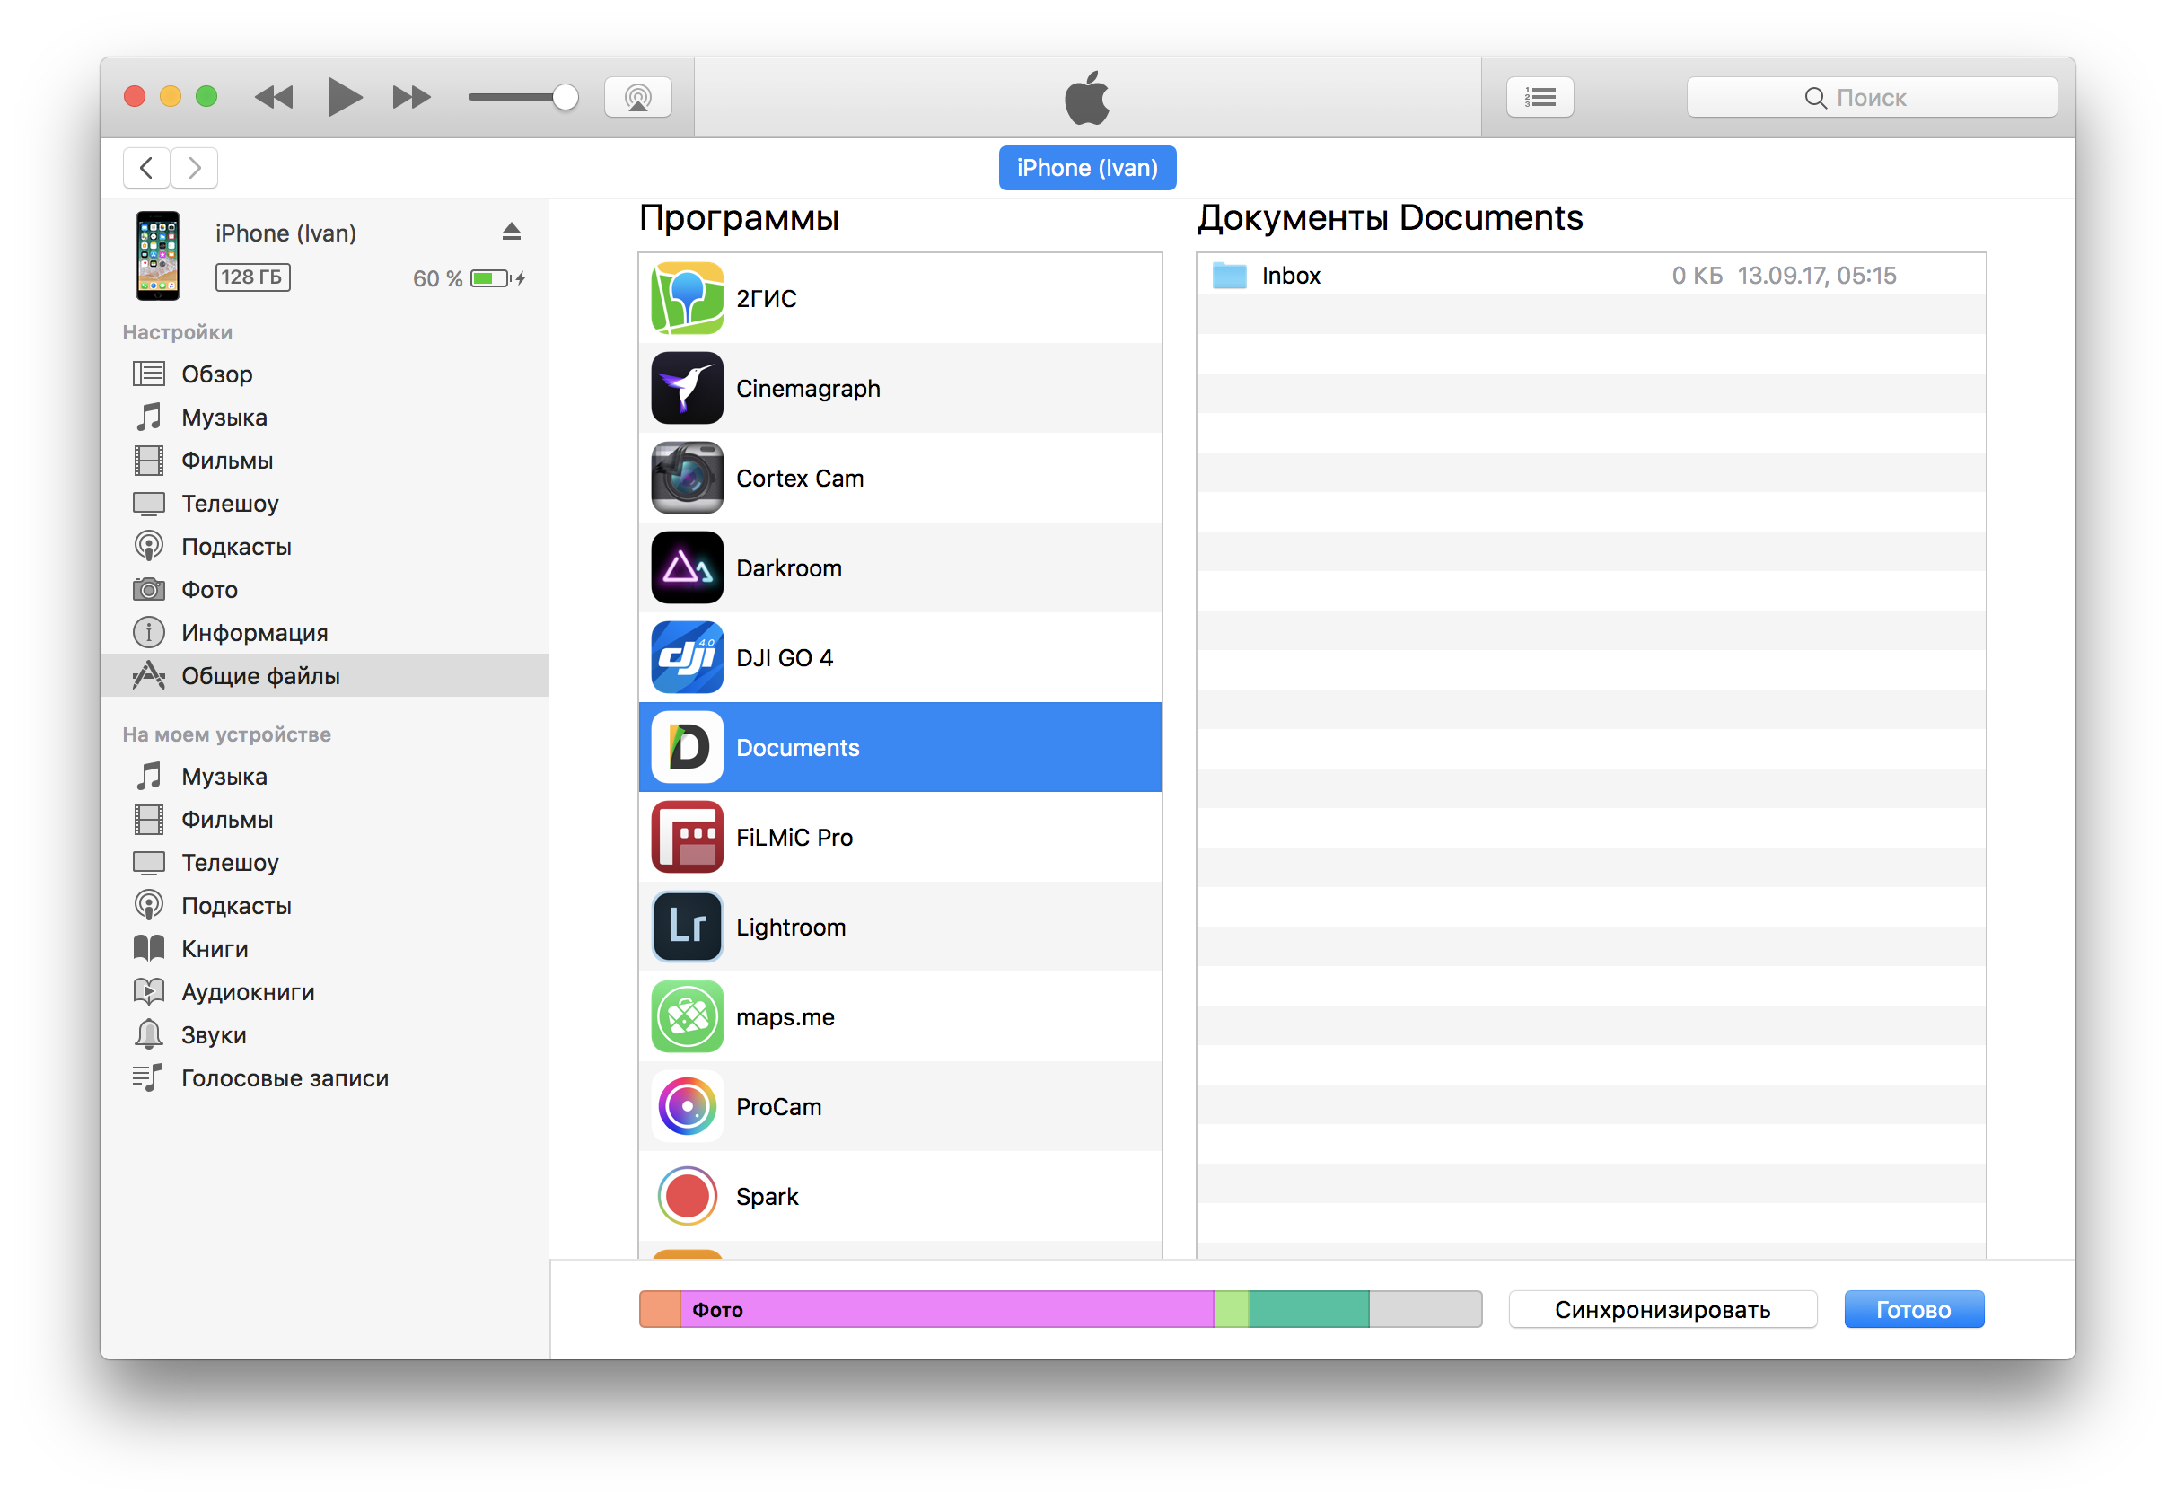
Task: Open Аудиокниги on the device
Action: tap(325, 993)
